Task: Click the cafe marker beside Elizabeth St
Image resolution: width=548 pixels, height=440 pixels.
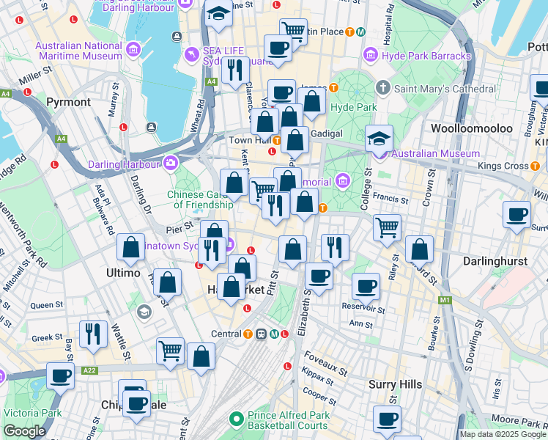Action: pyautogui.click(x=319, y=277)
